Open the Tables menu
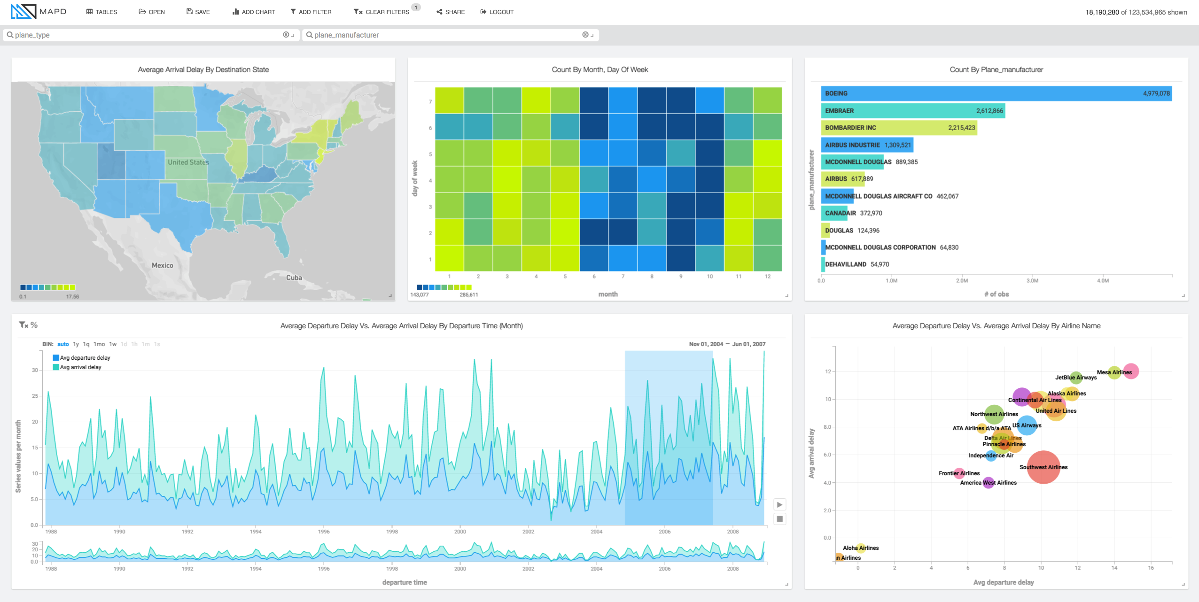This screenshot has width=1199, height=602. [x=102, y=12]
